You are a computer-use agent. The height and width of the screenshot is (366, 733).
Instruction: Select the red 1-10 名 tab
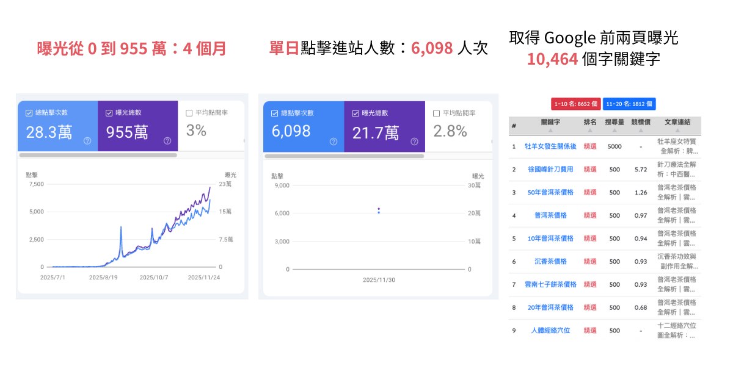[575, 104]
